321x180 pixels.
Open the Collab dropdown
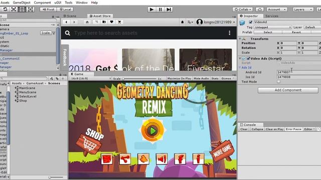point(243,9)
